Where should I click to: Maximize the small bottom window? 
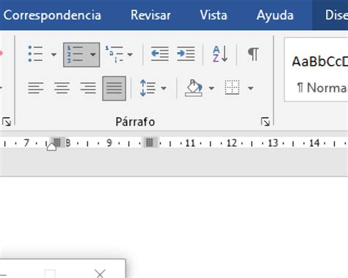point(50,274)
